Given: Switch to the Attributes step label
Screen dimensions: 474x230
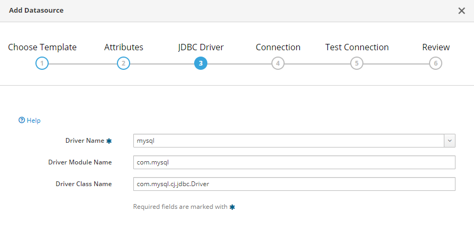Looking at the screenshot, I should tap(123, 47).
